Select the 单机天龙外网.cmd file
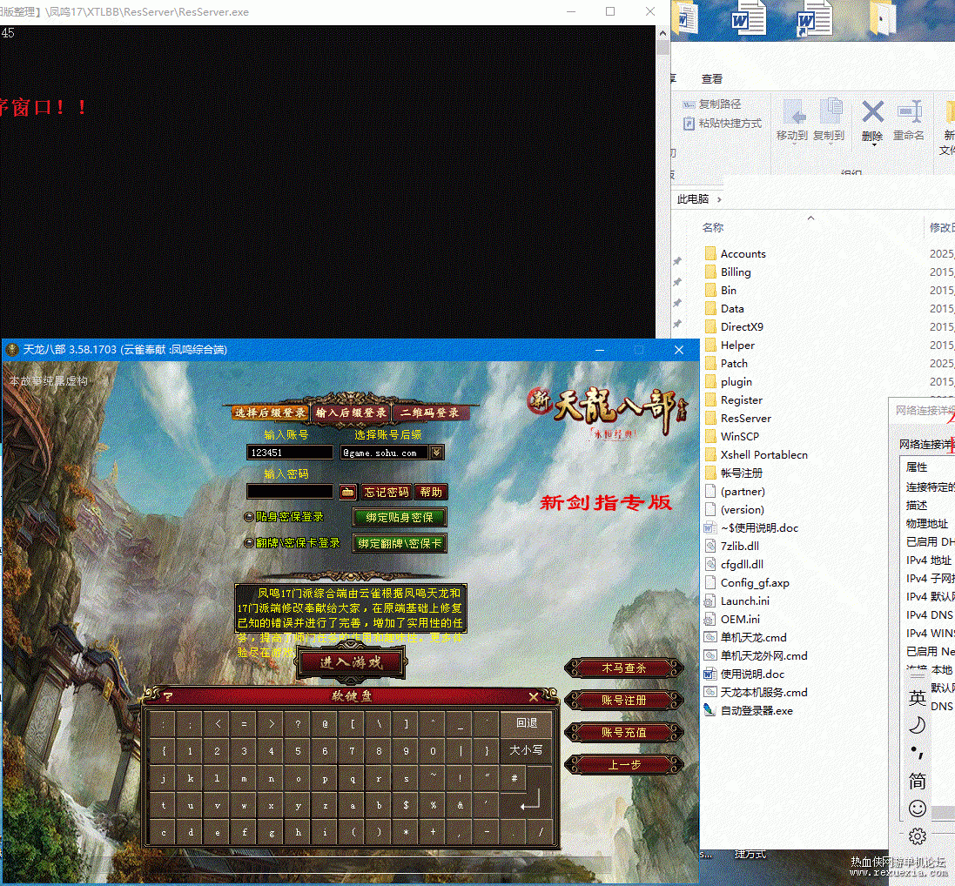The width and height of the screenshot is (955, 886). (756, 656)
